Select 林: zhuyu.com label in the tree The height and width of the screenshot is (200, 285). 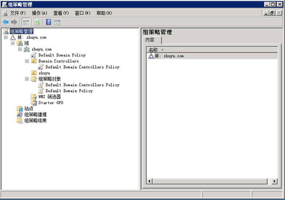pos(32,37)
